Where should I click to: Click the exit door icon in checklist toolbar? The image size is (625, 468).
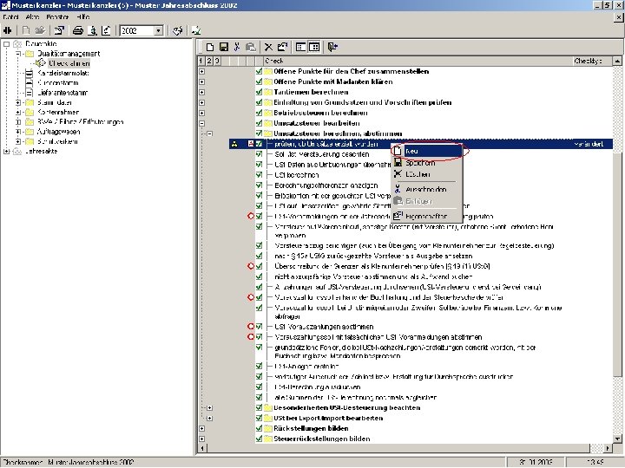click(x=332, y=48)
